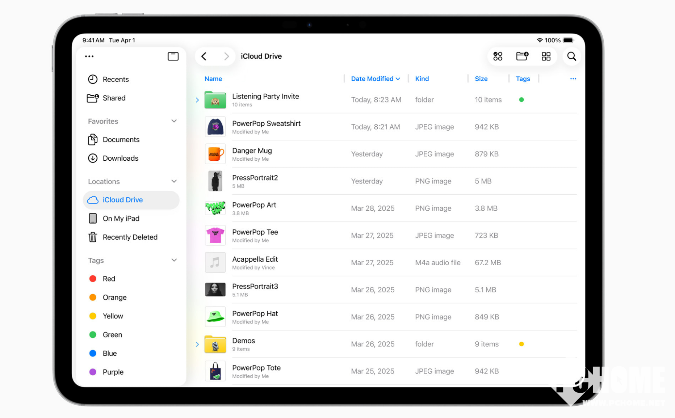Viewport: 675px width, 418px height.
Task: Go forward with the right arrow
Action: point(226,56)
